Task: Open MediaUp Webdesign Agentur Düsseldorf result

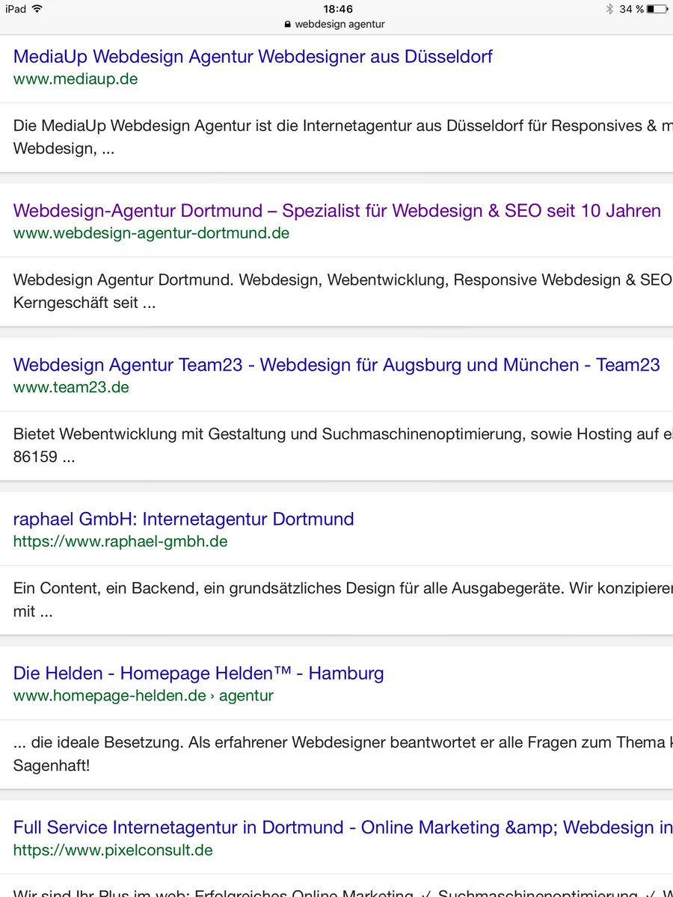Action: [253, 57]
